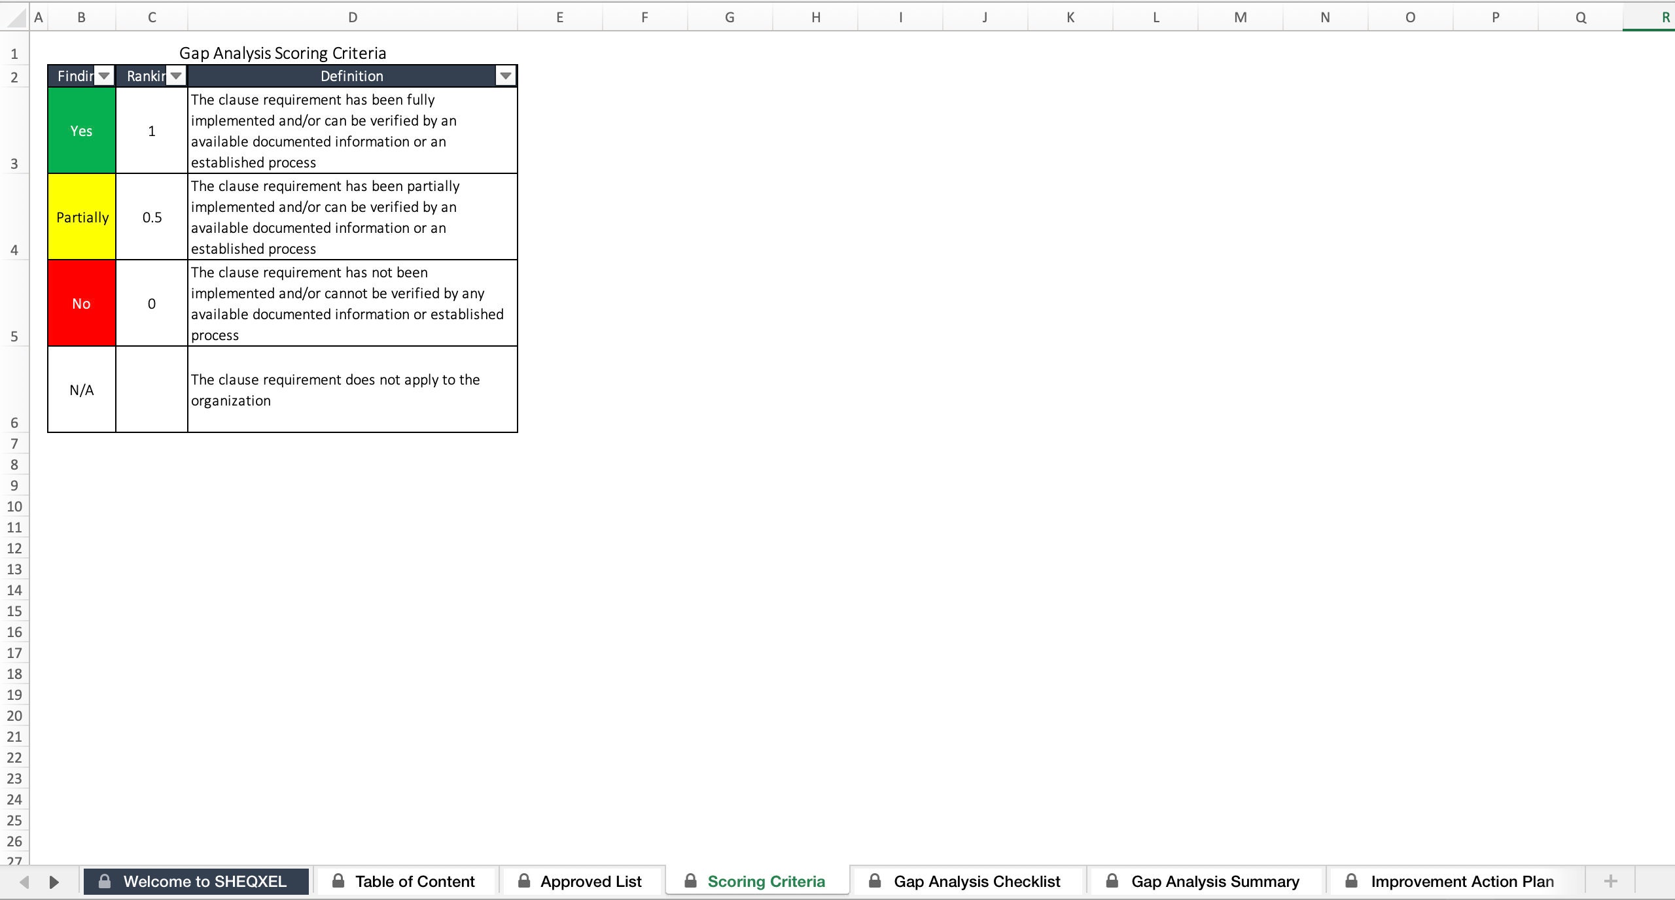Click the lock icon on Gap Analysis Summary tab
This screenshot has height=900, width=1675.
[x=1111, y=881]
